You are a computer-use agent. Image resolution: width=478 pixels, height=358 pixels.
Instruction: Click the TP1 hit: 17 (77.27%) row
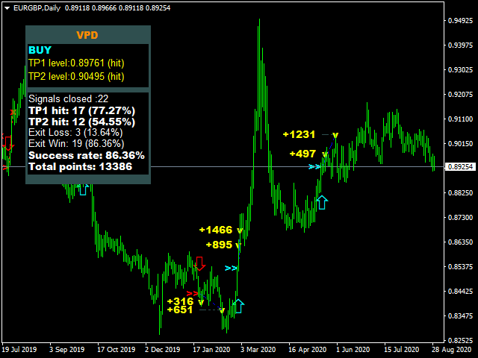tap(81, 110)
